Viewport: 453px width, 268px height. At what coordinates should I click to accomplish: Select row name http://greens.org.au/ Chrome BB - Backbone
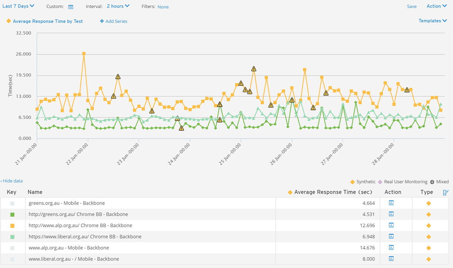[78, 214]
